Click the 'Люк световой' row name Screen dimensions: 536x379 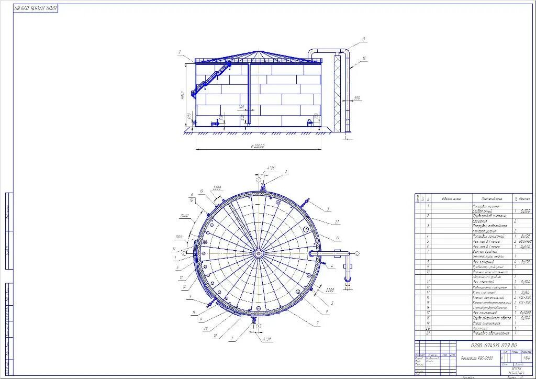[x=483, y=282]
